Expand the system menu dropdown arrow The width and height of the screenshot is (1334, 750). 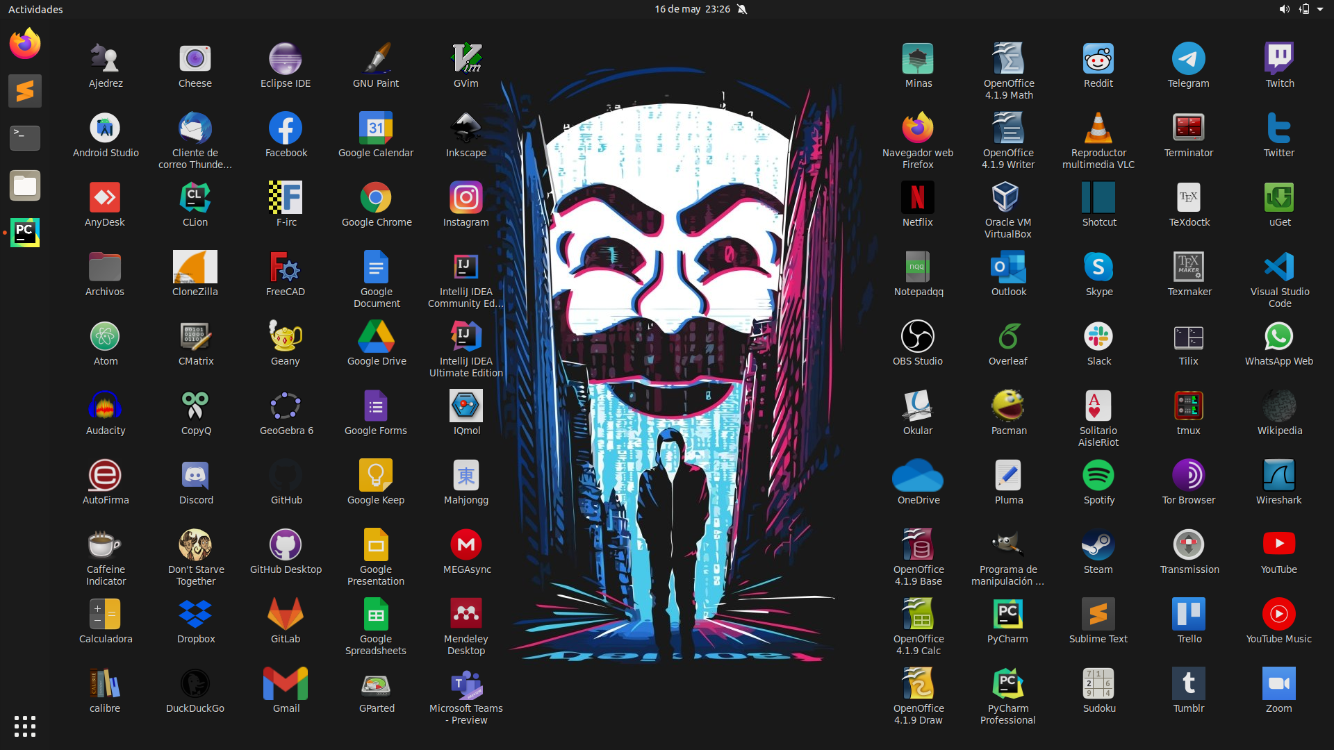click(x=1320, y=9)
